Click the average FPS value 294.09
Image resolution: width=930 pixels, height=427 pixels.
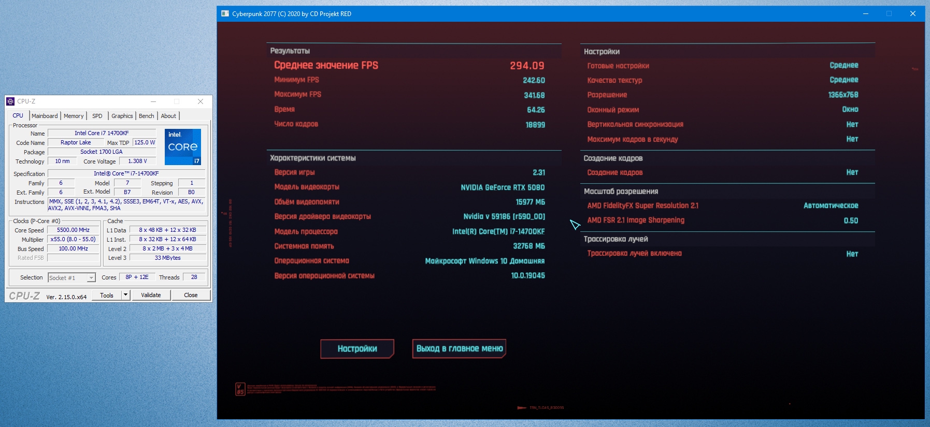tap(527, 66)
